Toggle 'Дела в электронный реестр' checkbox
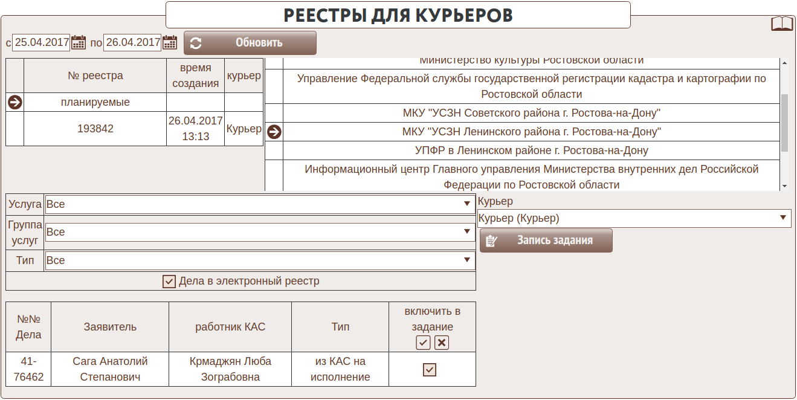 [x=169, y=282]
